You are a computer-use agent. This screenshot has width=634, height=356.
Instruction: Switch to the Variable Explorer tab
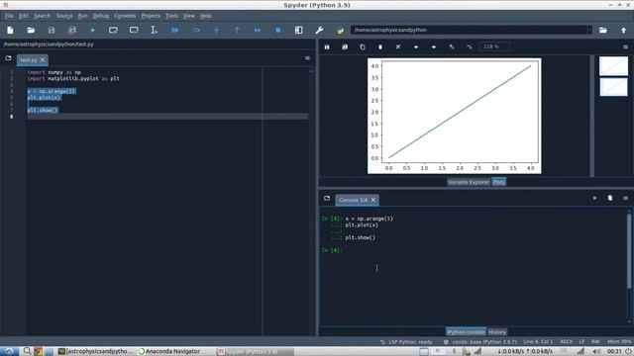469,182
